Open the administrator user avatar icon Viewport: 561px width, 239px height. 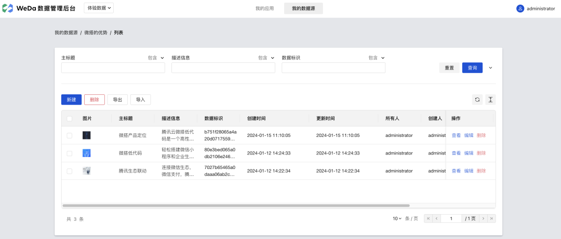520,9
